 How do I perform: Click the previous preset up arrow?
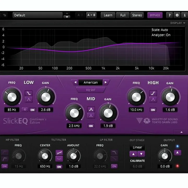coord(67,14)
